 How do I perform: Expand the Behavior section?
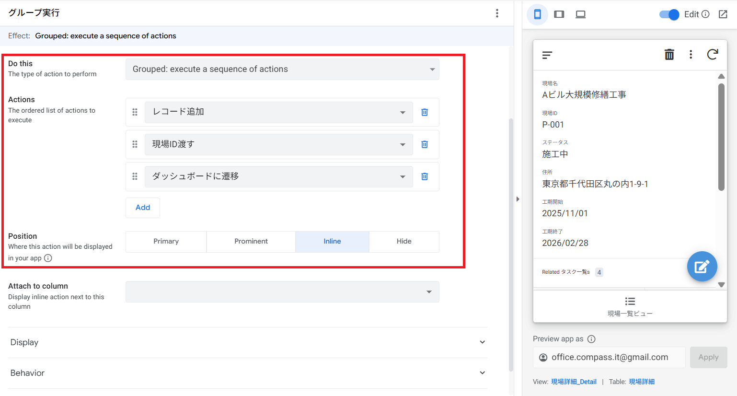tap(247, 373)
